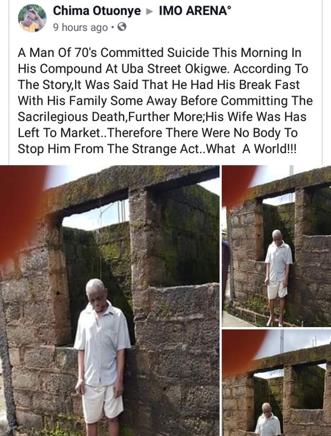This screenshot has height=436, width=331.
Task: Open the post via '9 hours ago' timestamp
Action: click(80, 27)
